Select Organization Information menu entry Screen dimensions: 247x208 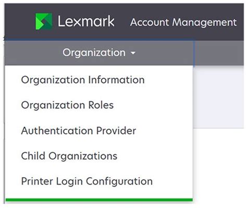point(83,80)
